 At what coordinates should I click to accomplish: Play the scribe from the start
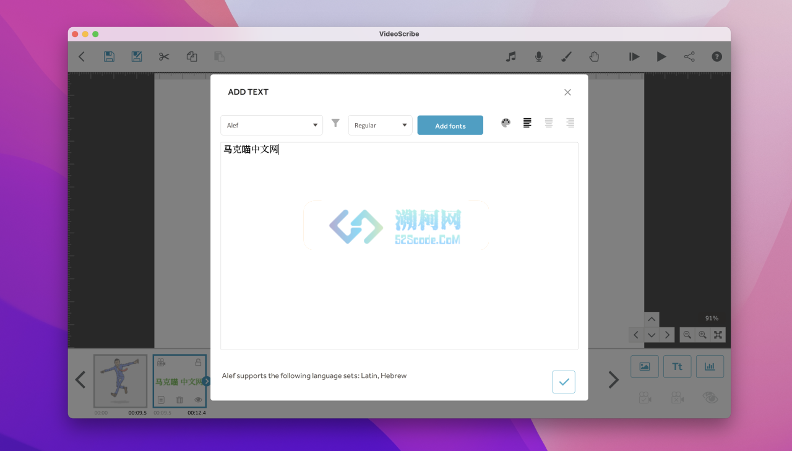point(661,57)
